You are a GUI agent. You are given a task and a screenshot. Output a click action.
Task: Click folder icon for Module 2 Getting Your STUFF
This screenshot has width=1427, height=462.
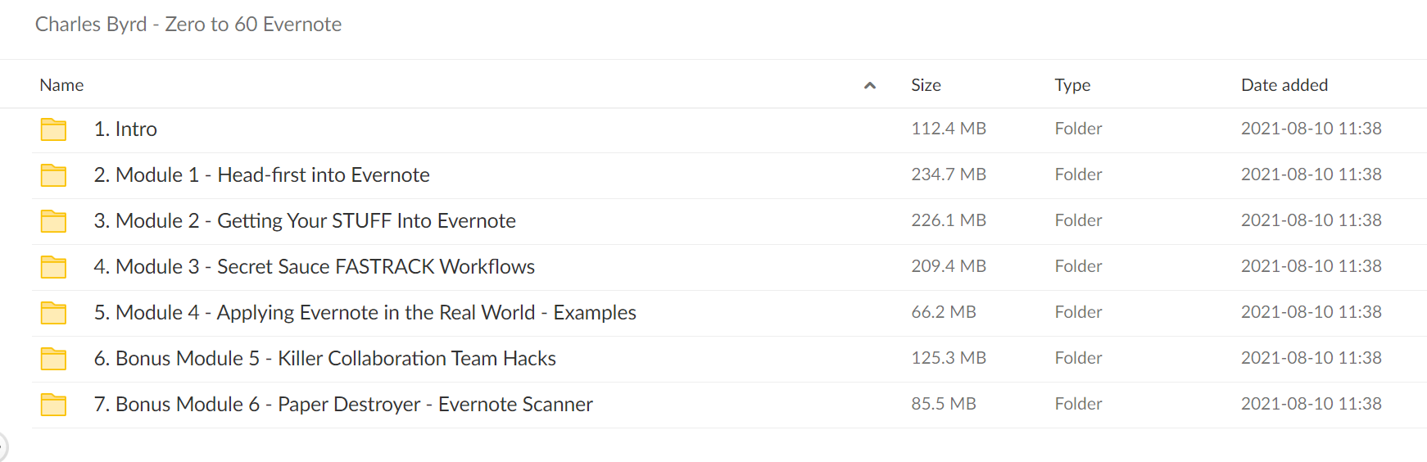[53, 221]
